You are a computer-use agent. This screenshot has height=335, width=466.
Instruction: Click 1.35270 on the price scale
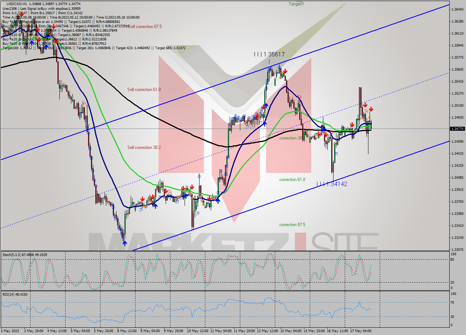click(457, 93)
